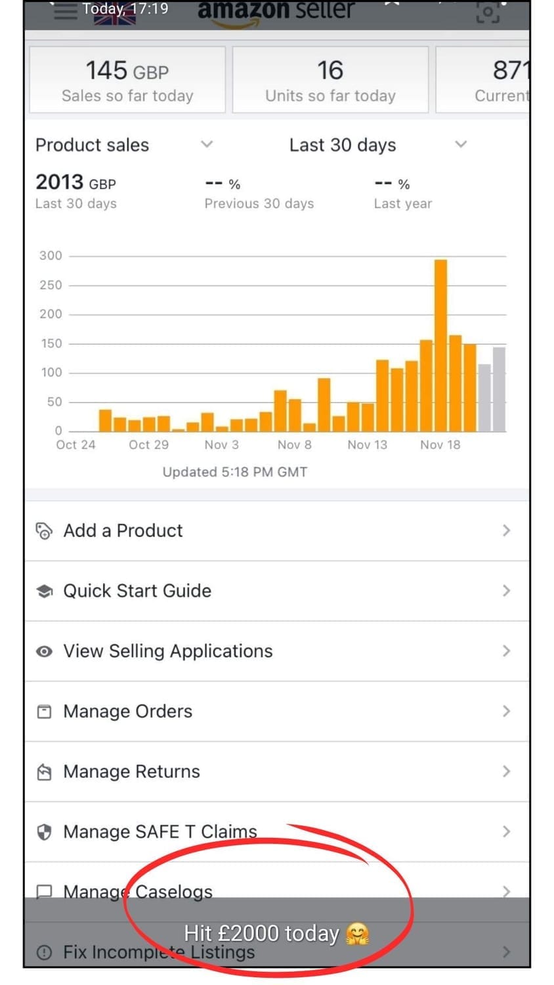The image size is (554, 985).
Task: Tap the Units so far today card
Action: (330, 80)
